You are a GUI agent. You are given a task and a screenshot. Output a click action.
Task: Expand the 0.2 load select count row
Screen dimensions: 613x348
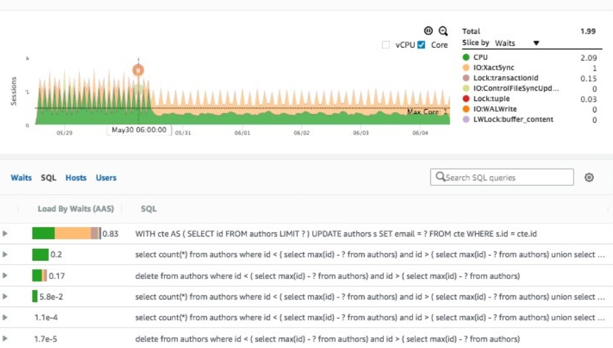[x=5, y=254]
